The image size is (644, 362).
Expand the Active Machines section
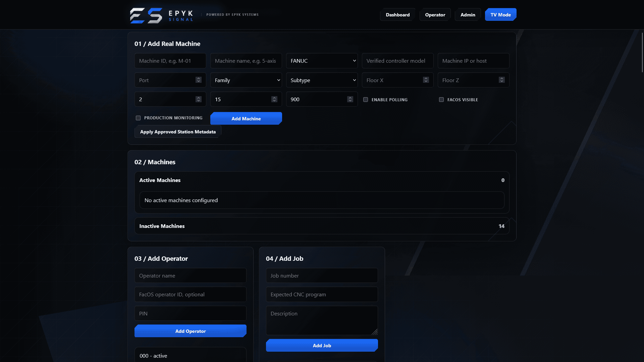(x=322, y=180)
